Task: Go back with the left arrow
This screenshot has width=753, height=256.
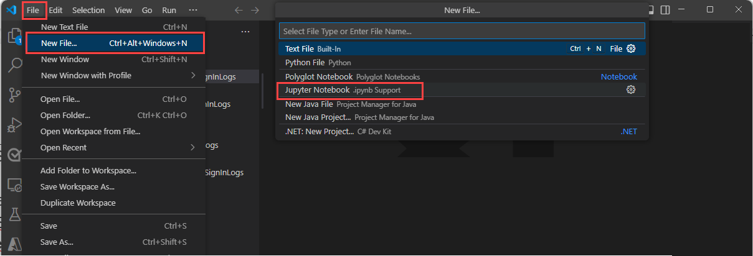Action: pyautogui.click(x=239, y=11)
